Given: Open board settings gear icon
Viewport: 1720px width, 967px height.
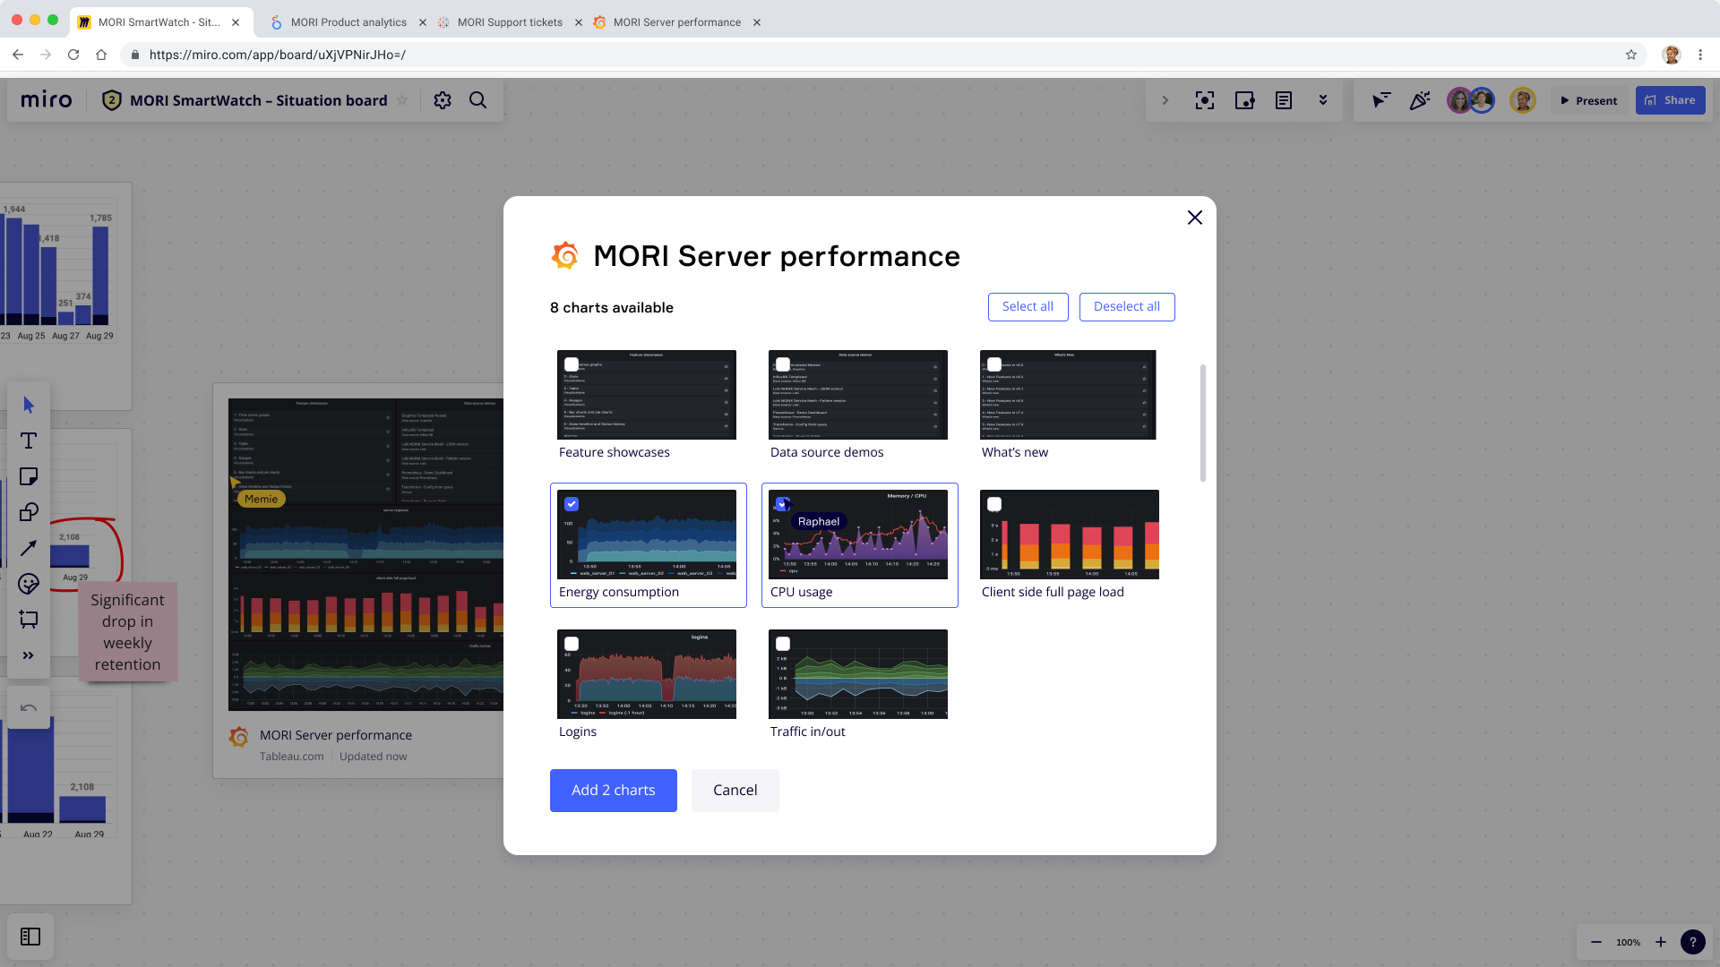Looking at the screenshot, I should tap(443, 100).
